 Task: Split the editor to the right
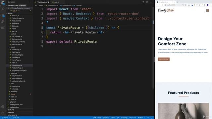coord(147,2)
